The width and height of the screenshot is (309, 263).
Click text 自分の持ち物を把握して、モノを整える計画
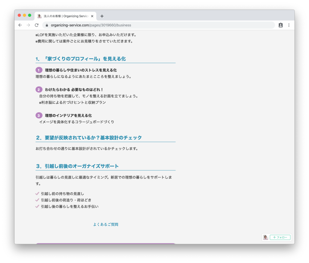[89, 96]
